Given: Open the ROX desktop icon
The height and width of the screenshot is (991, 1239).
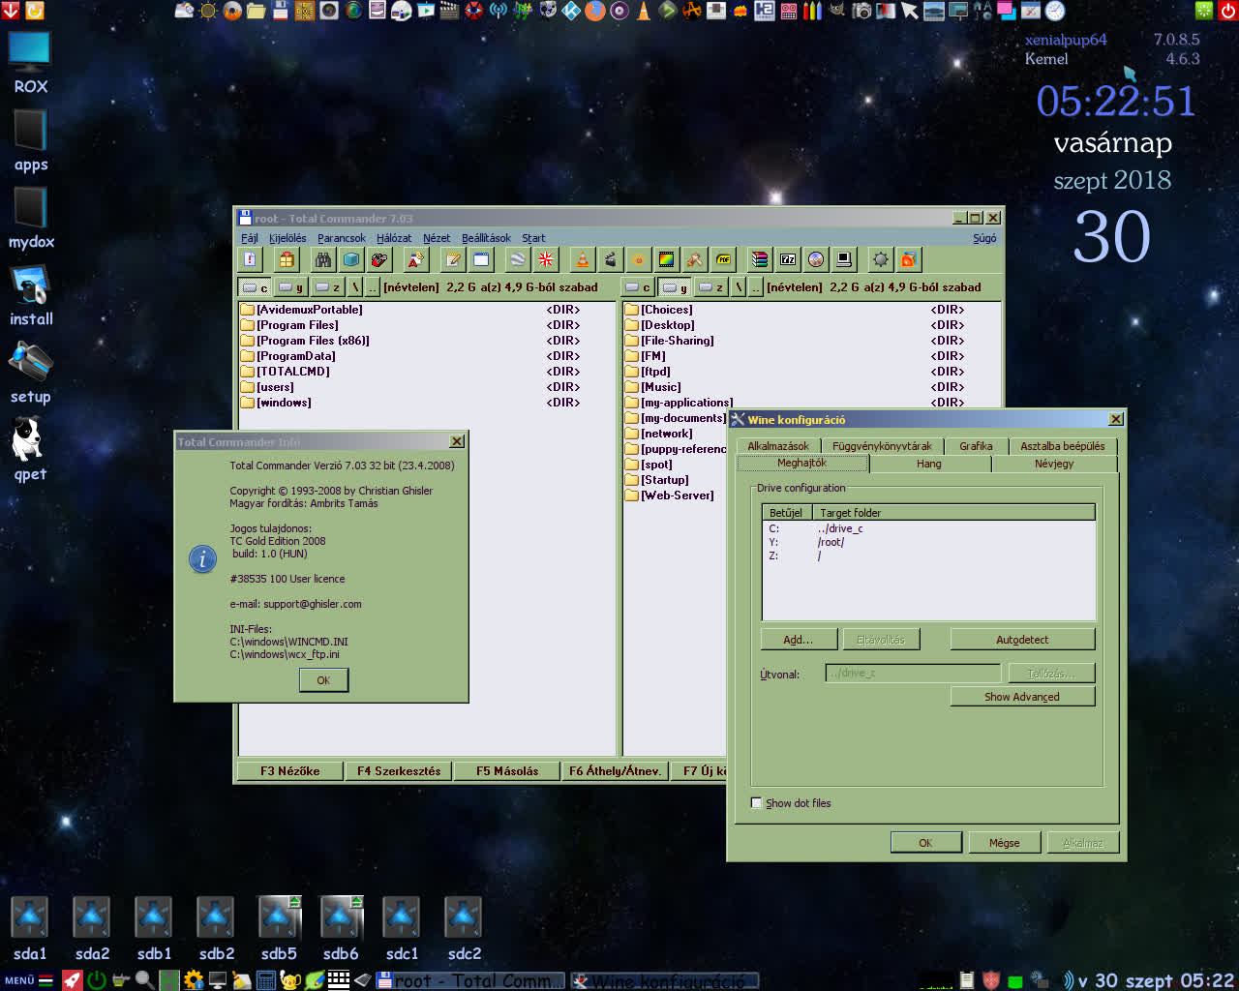Looking at the screenshot, I should pos(30,63).
